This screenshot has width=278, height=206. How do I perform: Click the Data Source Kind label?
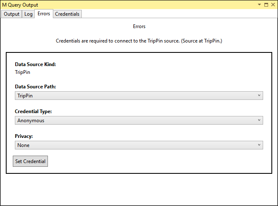coord(35,64)
